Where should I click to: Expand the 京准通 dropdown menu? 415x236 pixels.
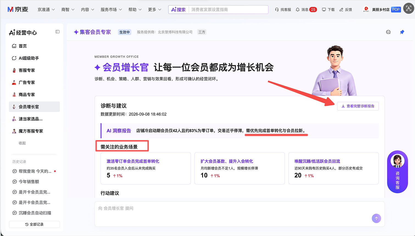(46, 10)
